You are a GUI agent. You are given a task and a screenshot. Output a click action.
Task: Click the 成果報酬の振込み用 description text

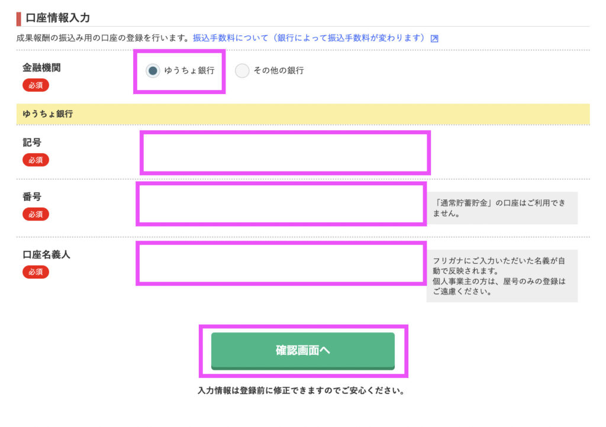point(103,38)
